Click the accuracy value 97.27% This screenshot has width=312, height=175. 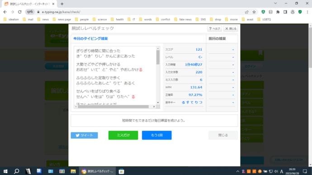[195, 95]
